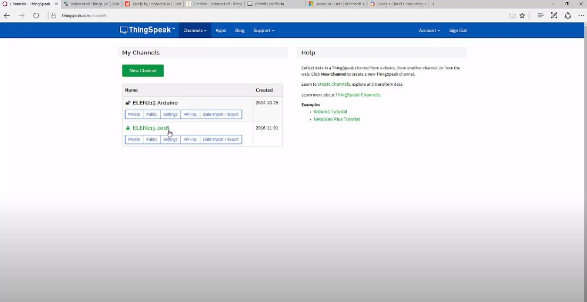
Task: Open API Key for ELEN215 Arduino
Action: [190, 115]
